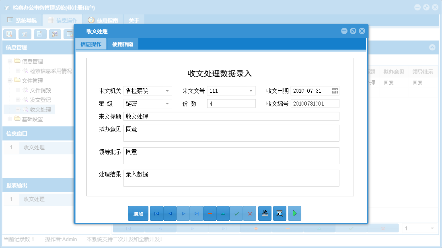Screen dimensions: 442x248
Task: Jump to the first record
Action: click(156, 213)
